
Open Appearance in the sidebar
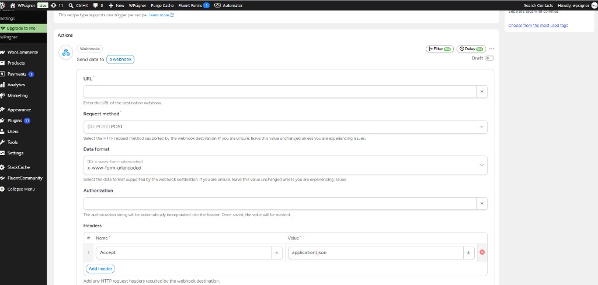19,110
